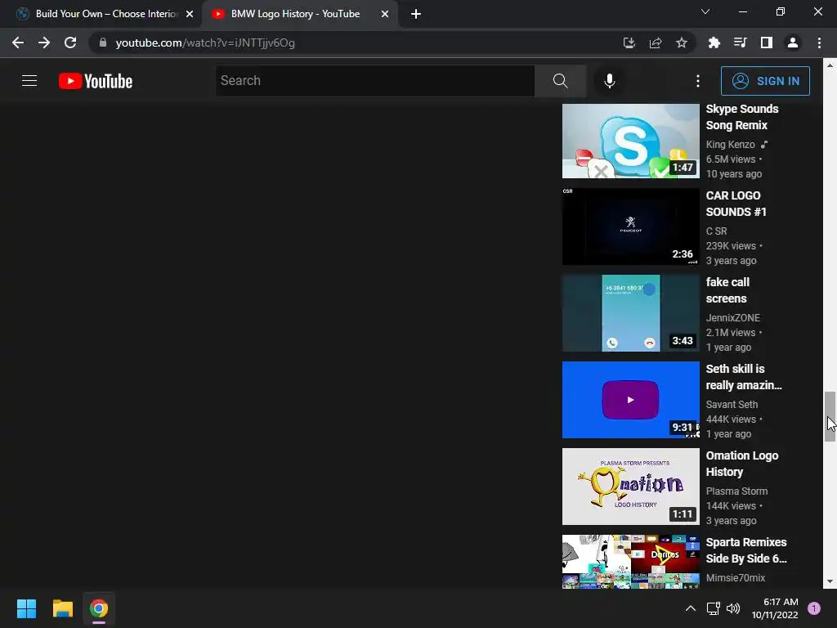Open CAR LOGO SOUNDS #1 thumbnail

(630, 227)
